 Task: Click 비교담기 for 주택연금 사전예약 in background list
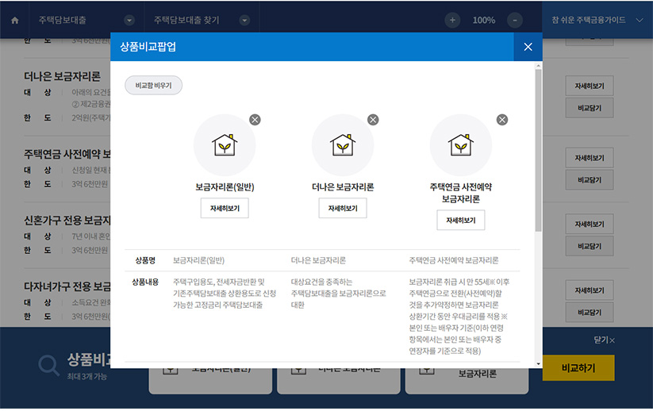tap(590, 180)
